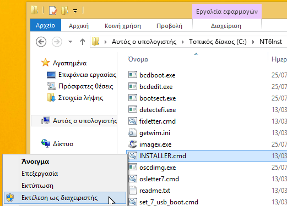The width and height of the screenshot is (287, 206).
Task: Open the Διαχείριση ribbon tab
Action: (226, 26)
